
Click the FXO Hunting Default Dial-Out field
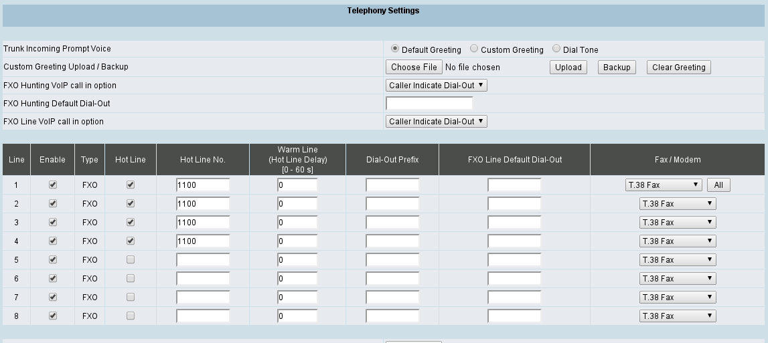[429, 104]
